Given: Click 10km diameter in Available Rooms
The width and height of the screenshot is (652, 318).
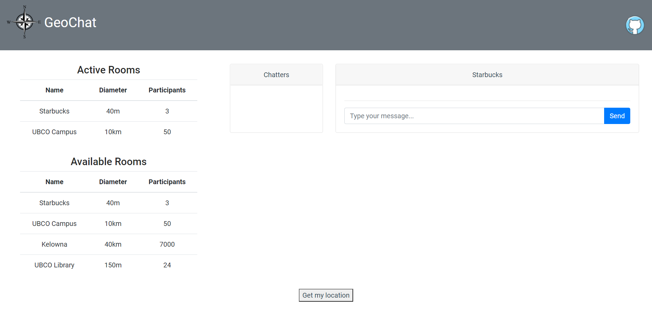Looking at the screenshot, I should coord(113,224).
